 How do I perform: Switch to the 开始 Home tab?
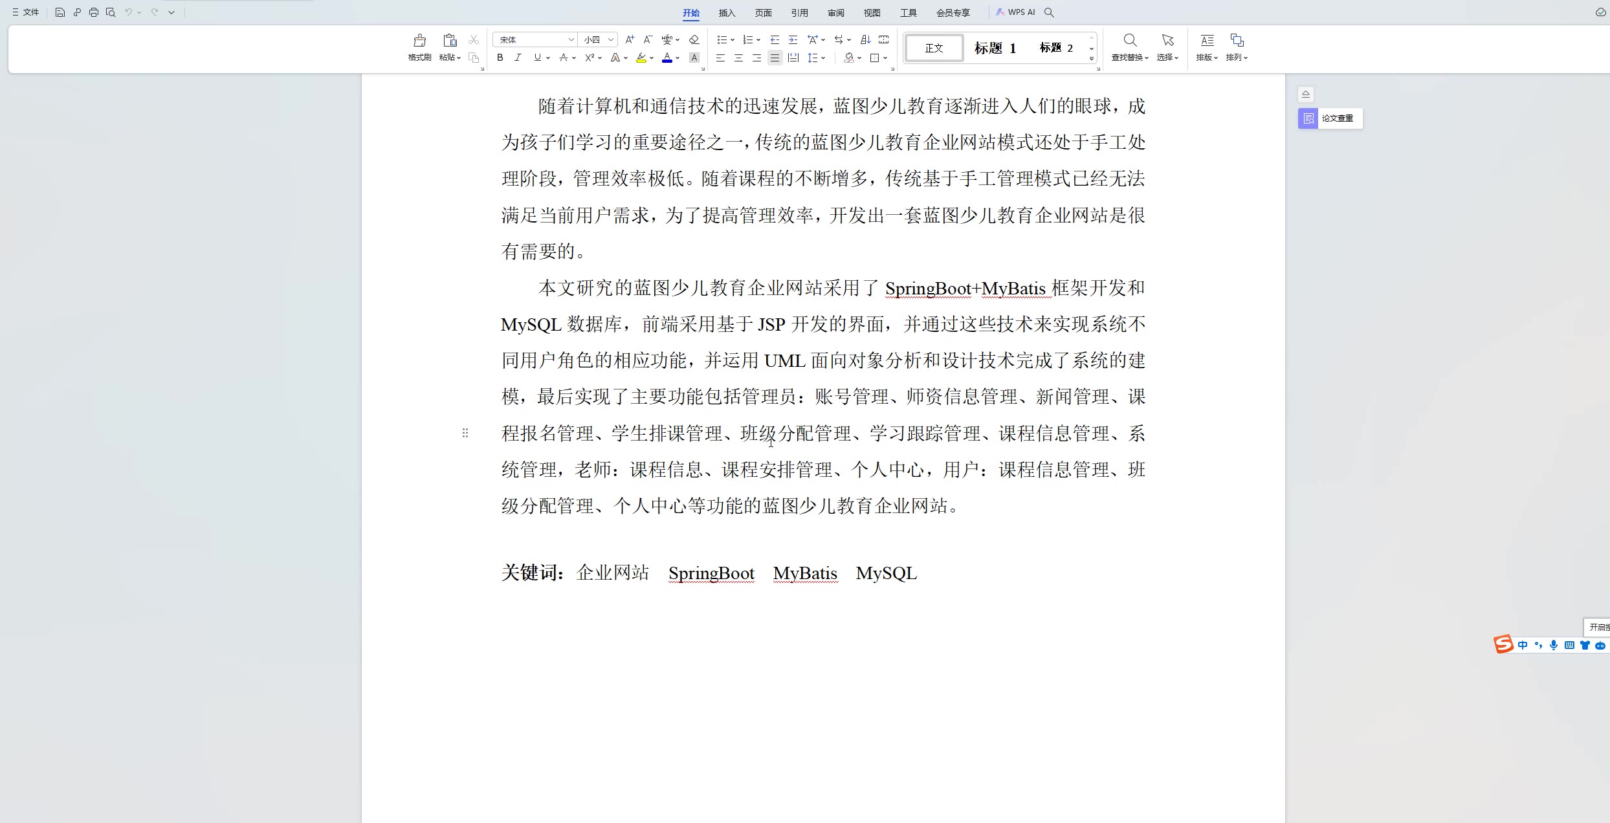(691, 13)
